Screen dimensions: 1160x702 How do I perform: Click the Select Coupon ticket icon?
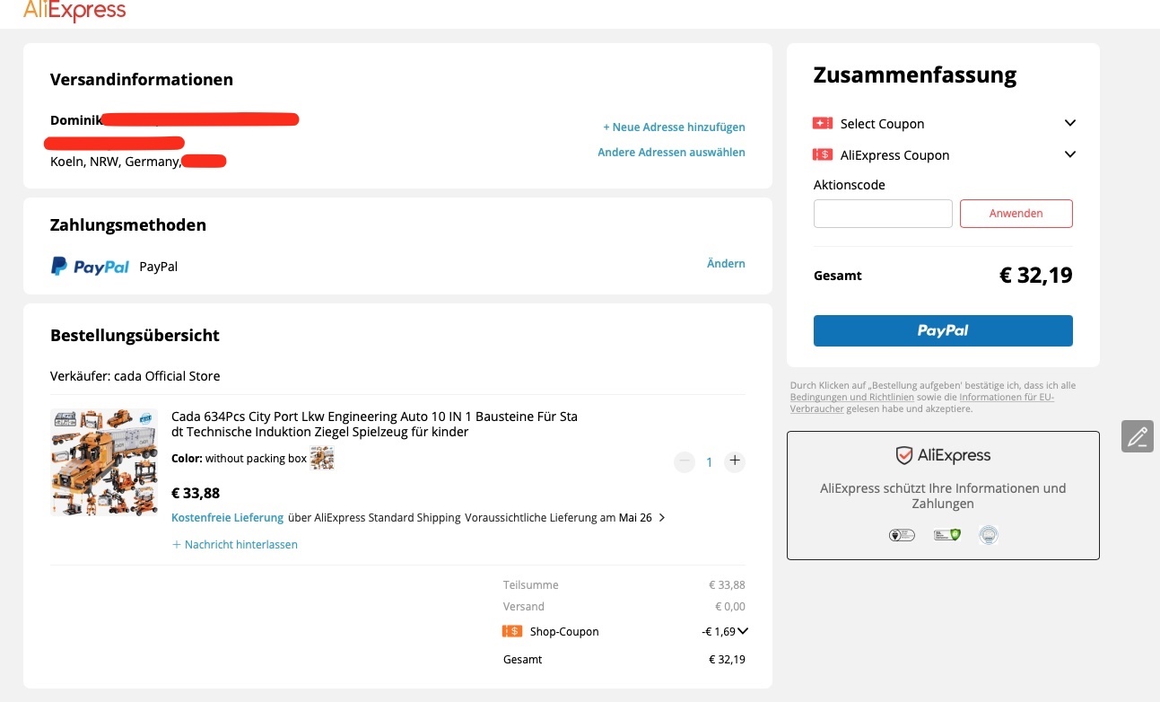(823, 123)
